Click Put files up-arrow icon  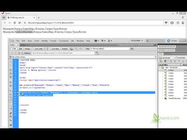[x=175, y=61]
